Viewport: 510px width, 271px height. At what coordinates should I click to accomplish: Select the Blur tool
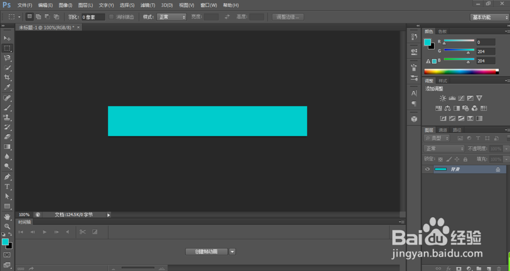(x=7, y=157)
